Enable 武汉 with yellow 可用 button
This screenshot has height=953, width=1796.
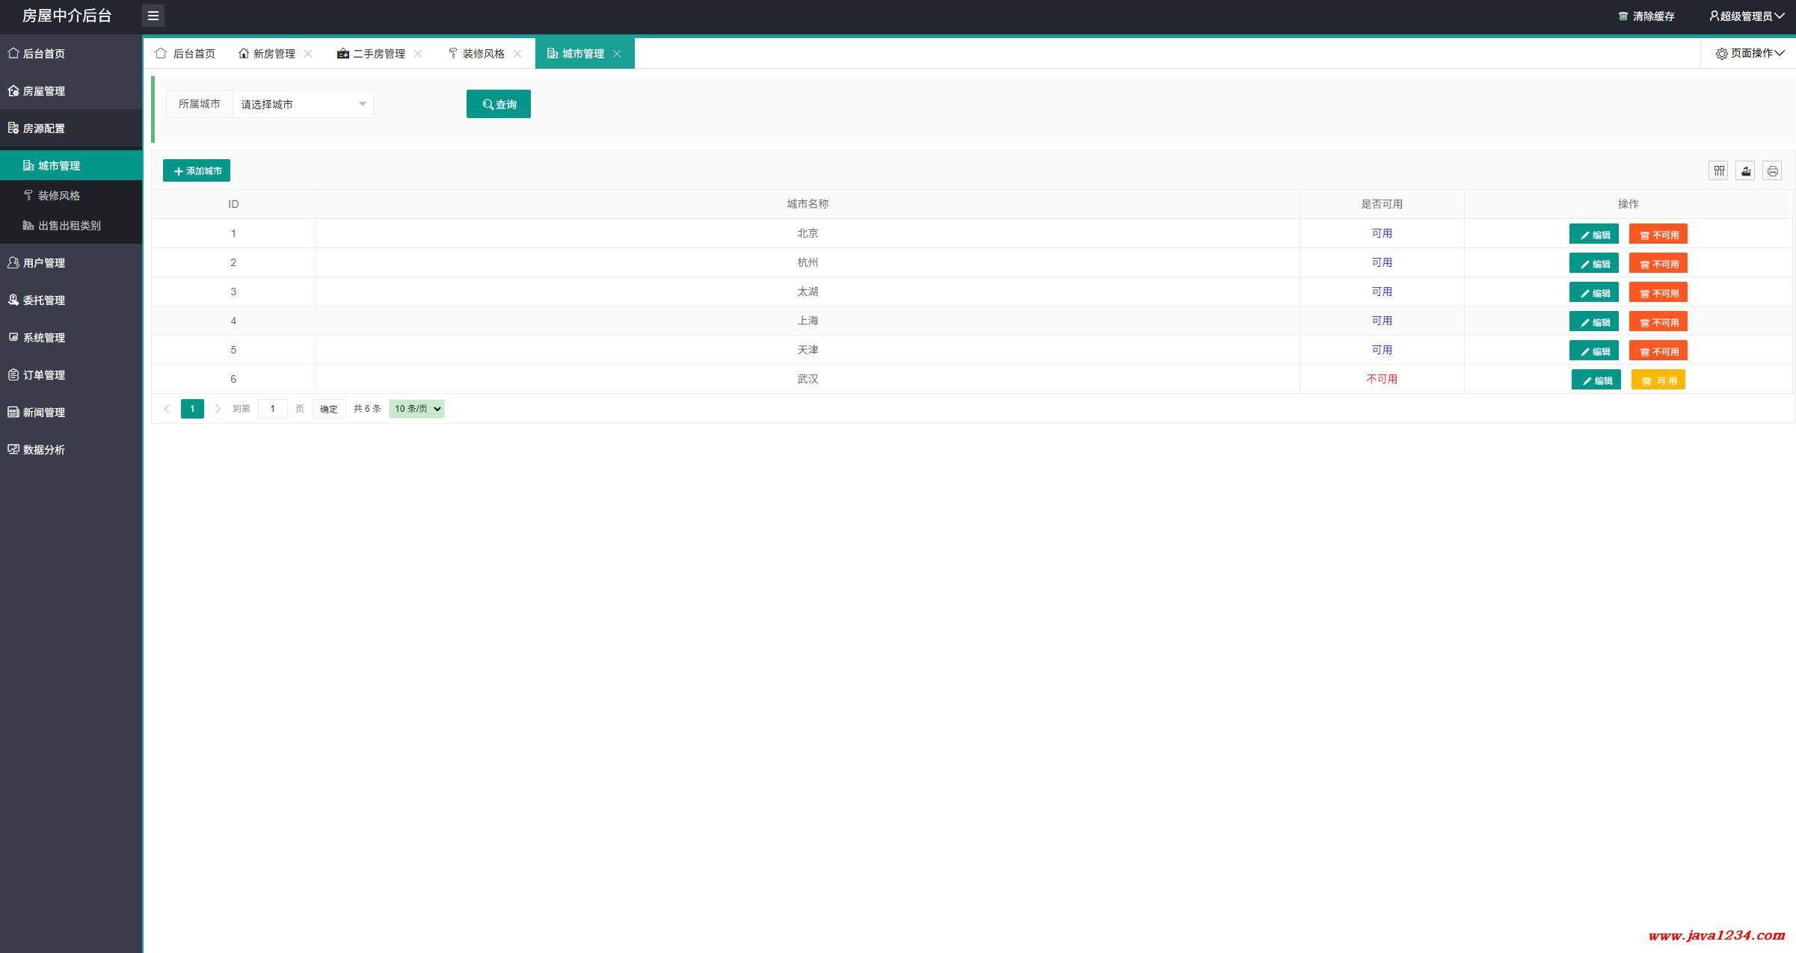point(1658,380)
